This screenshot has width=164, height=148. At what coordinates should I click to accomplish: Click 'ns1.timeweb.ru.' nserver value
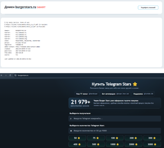[x=21, y=33]
